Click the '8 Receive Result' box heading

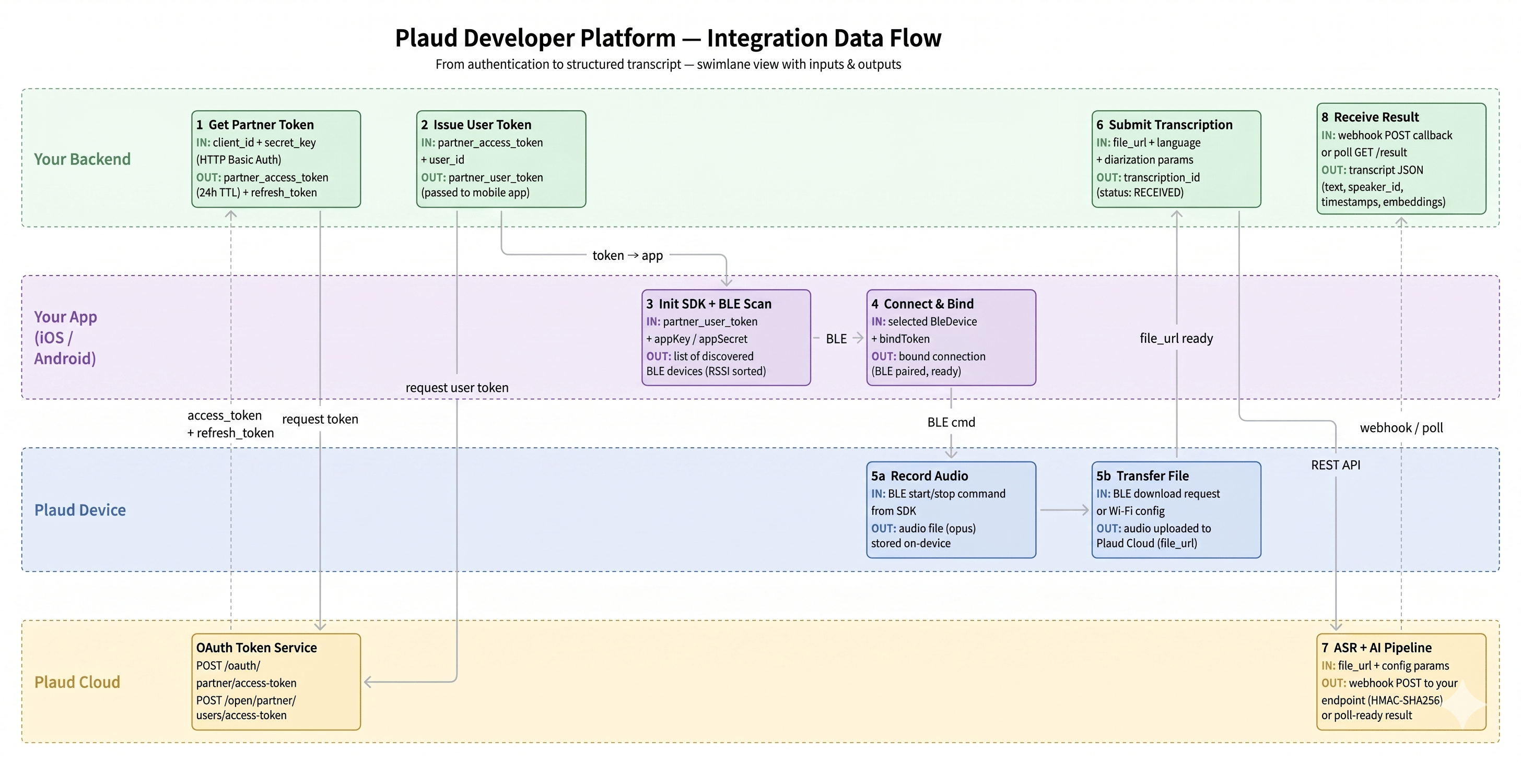(1370, 117)
